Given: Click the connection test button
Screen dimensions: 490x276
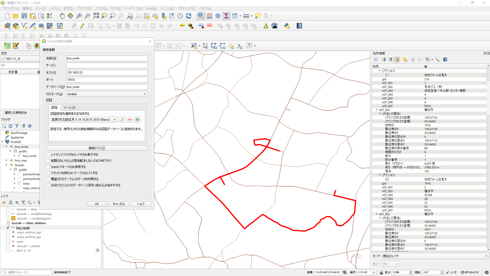Looking at the screenshot, I should tap(97, 148).
